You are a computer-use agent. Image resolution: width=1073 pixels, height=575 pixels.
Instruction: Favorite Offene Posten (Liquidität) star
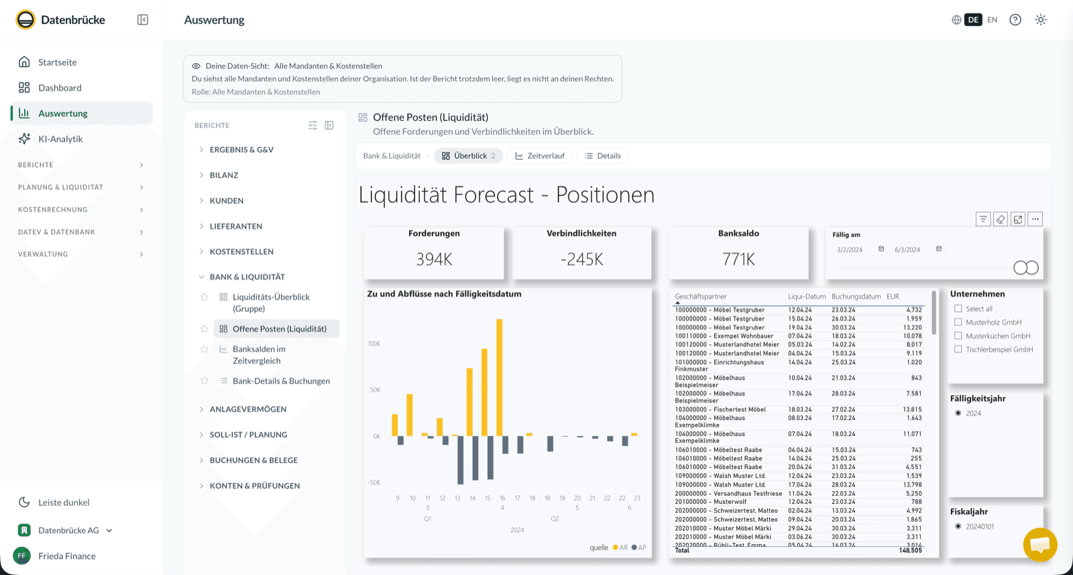[x=205, y=329]
